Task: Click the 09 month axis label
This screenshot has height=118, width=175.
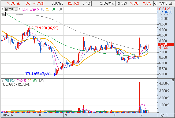Action: click(65, 115)
